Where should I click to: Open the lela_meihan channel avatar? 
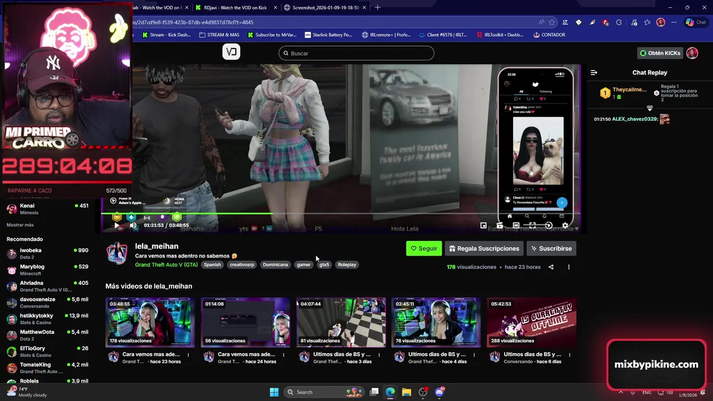coord(117,253)
